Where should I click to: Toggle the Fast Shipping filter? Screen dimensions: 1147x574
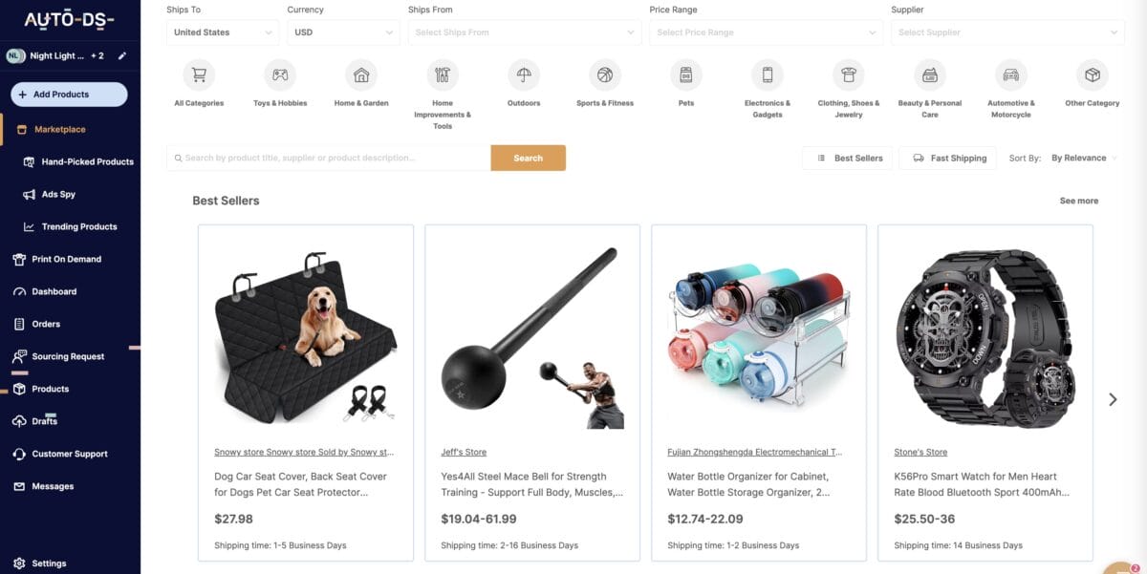pos(948,158)
